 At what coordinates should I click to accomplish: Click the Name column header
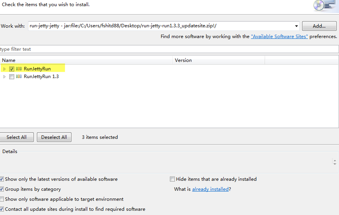point(86,60)
